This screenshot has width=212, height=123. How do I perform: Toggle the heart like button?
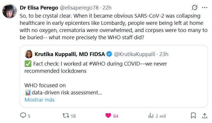108,116
